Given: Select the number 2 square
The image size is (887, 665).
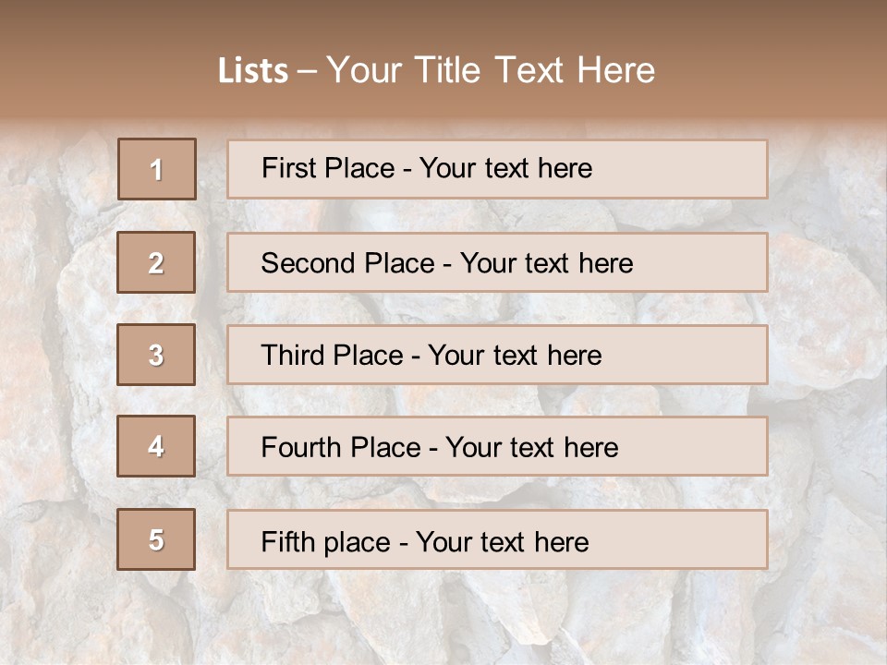Looking at the screenshot, I should [156, 262].
